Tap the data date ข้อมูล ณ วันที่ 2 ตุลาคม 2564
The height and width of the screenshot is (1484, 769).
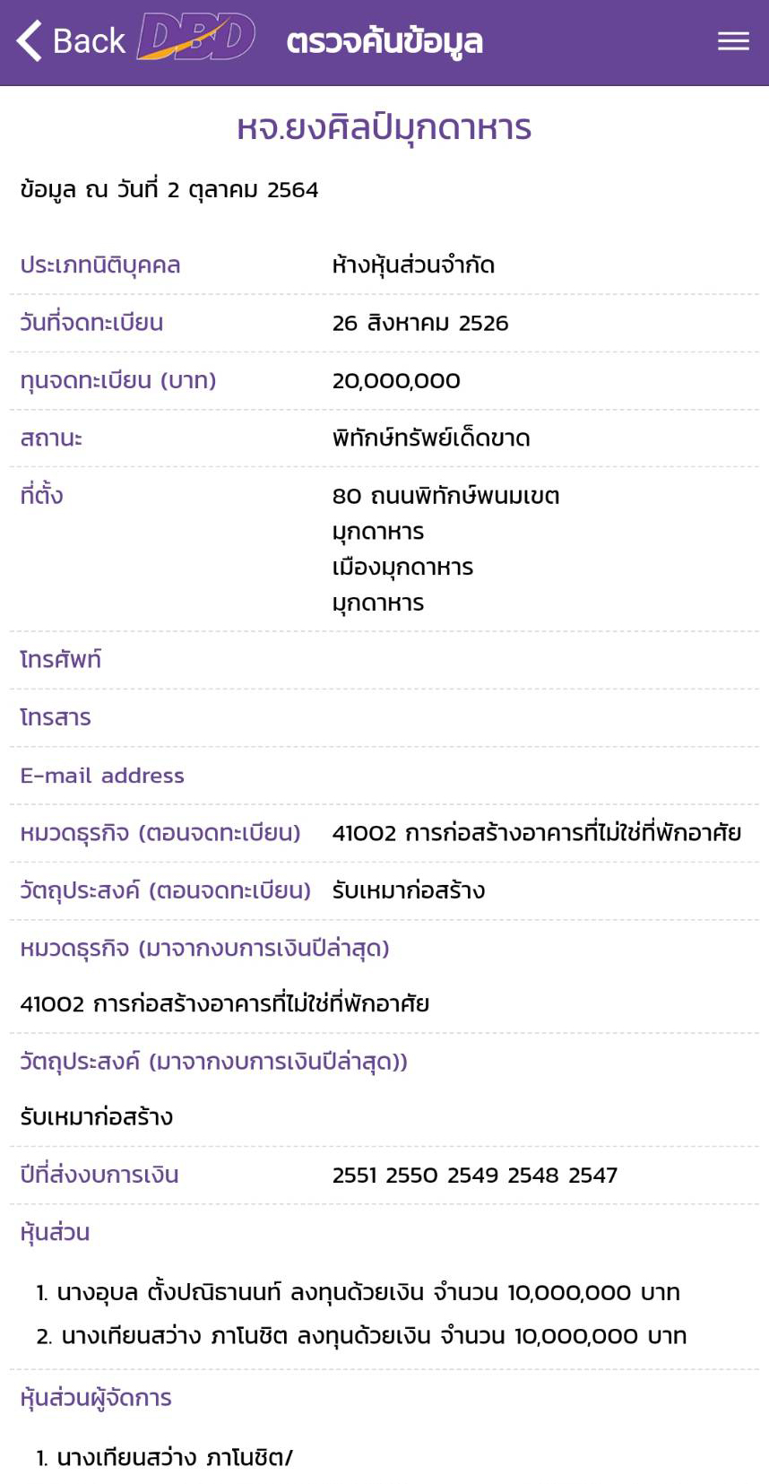click(x=169, y=190)
